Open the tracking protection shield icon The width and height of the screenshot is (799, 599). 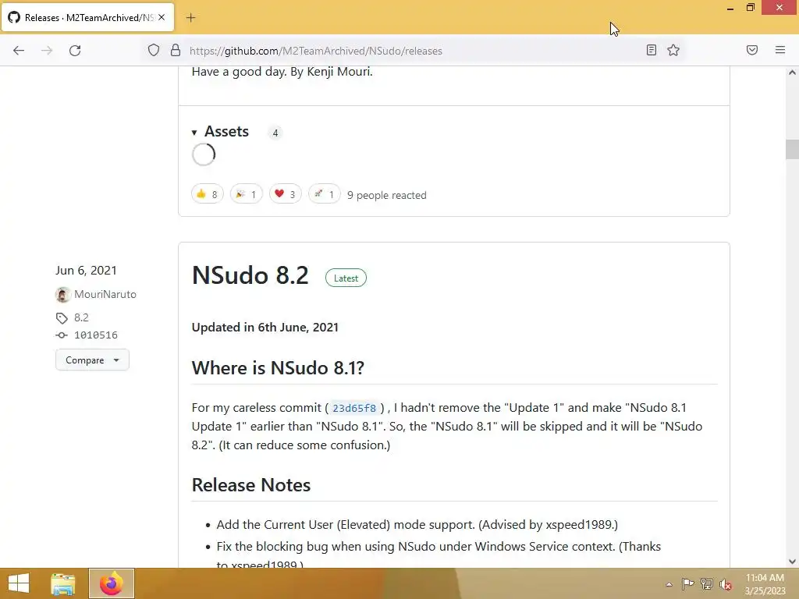(154, 51)
